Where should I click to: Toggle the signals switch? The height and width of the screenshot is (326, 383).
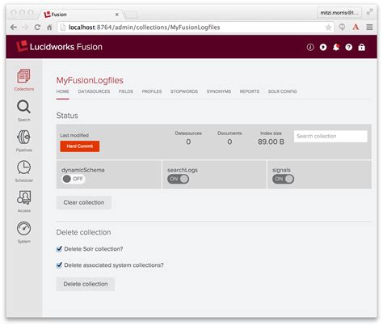coord(283,179)
